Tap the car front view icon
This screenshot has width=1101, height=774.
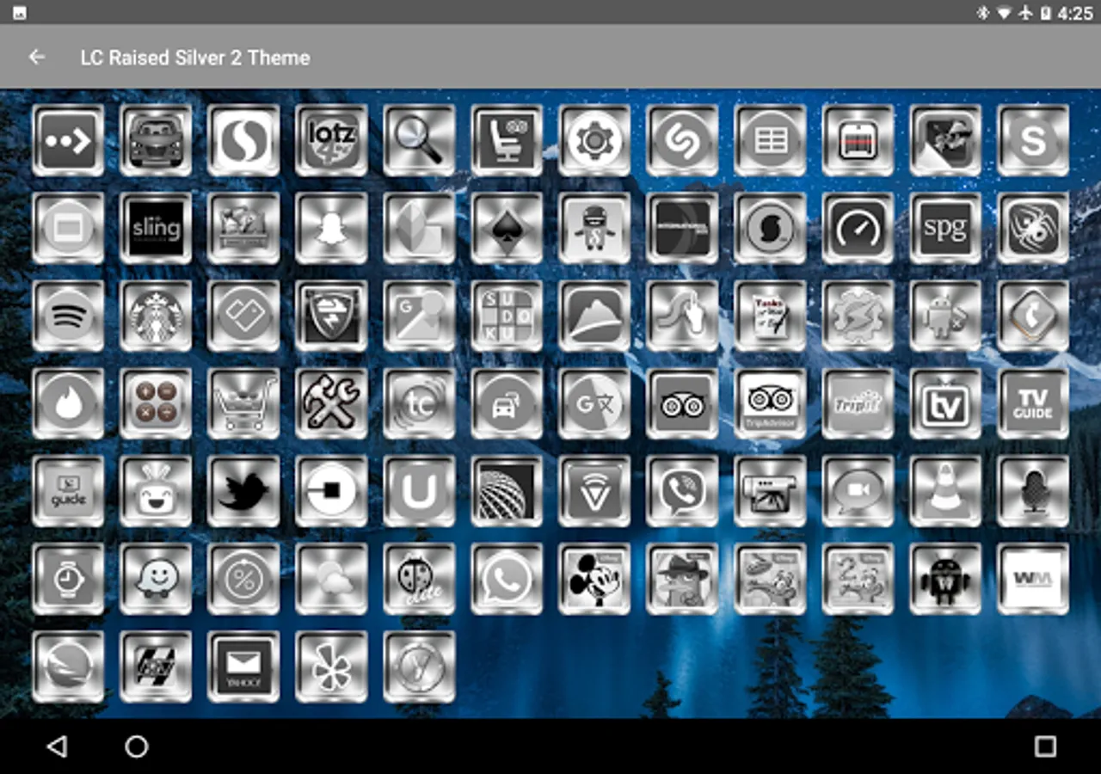pos(156,140)
